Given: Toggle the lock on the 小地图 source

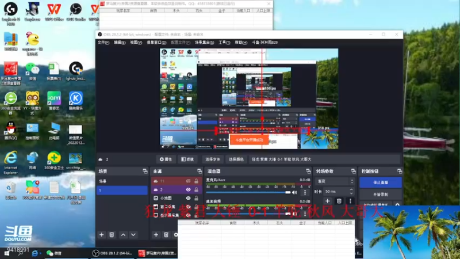Looking at the screenshot, I should pos(196,198).
